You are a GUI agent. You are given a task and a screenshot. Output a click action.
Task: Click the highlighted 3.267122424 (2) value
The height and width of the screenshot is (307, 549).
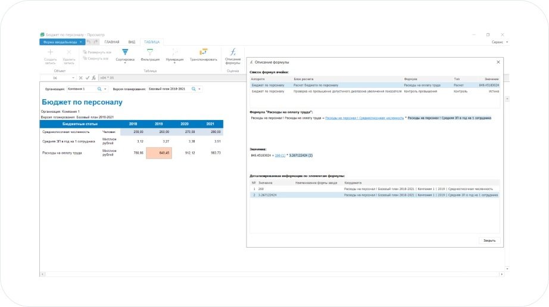tap(301, 156)
